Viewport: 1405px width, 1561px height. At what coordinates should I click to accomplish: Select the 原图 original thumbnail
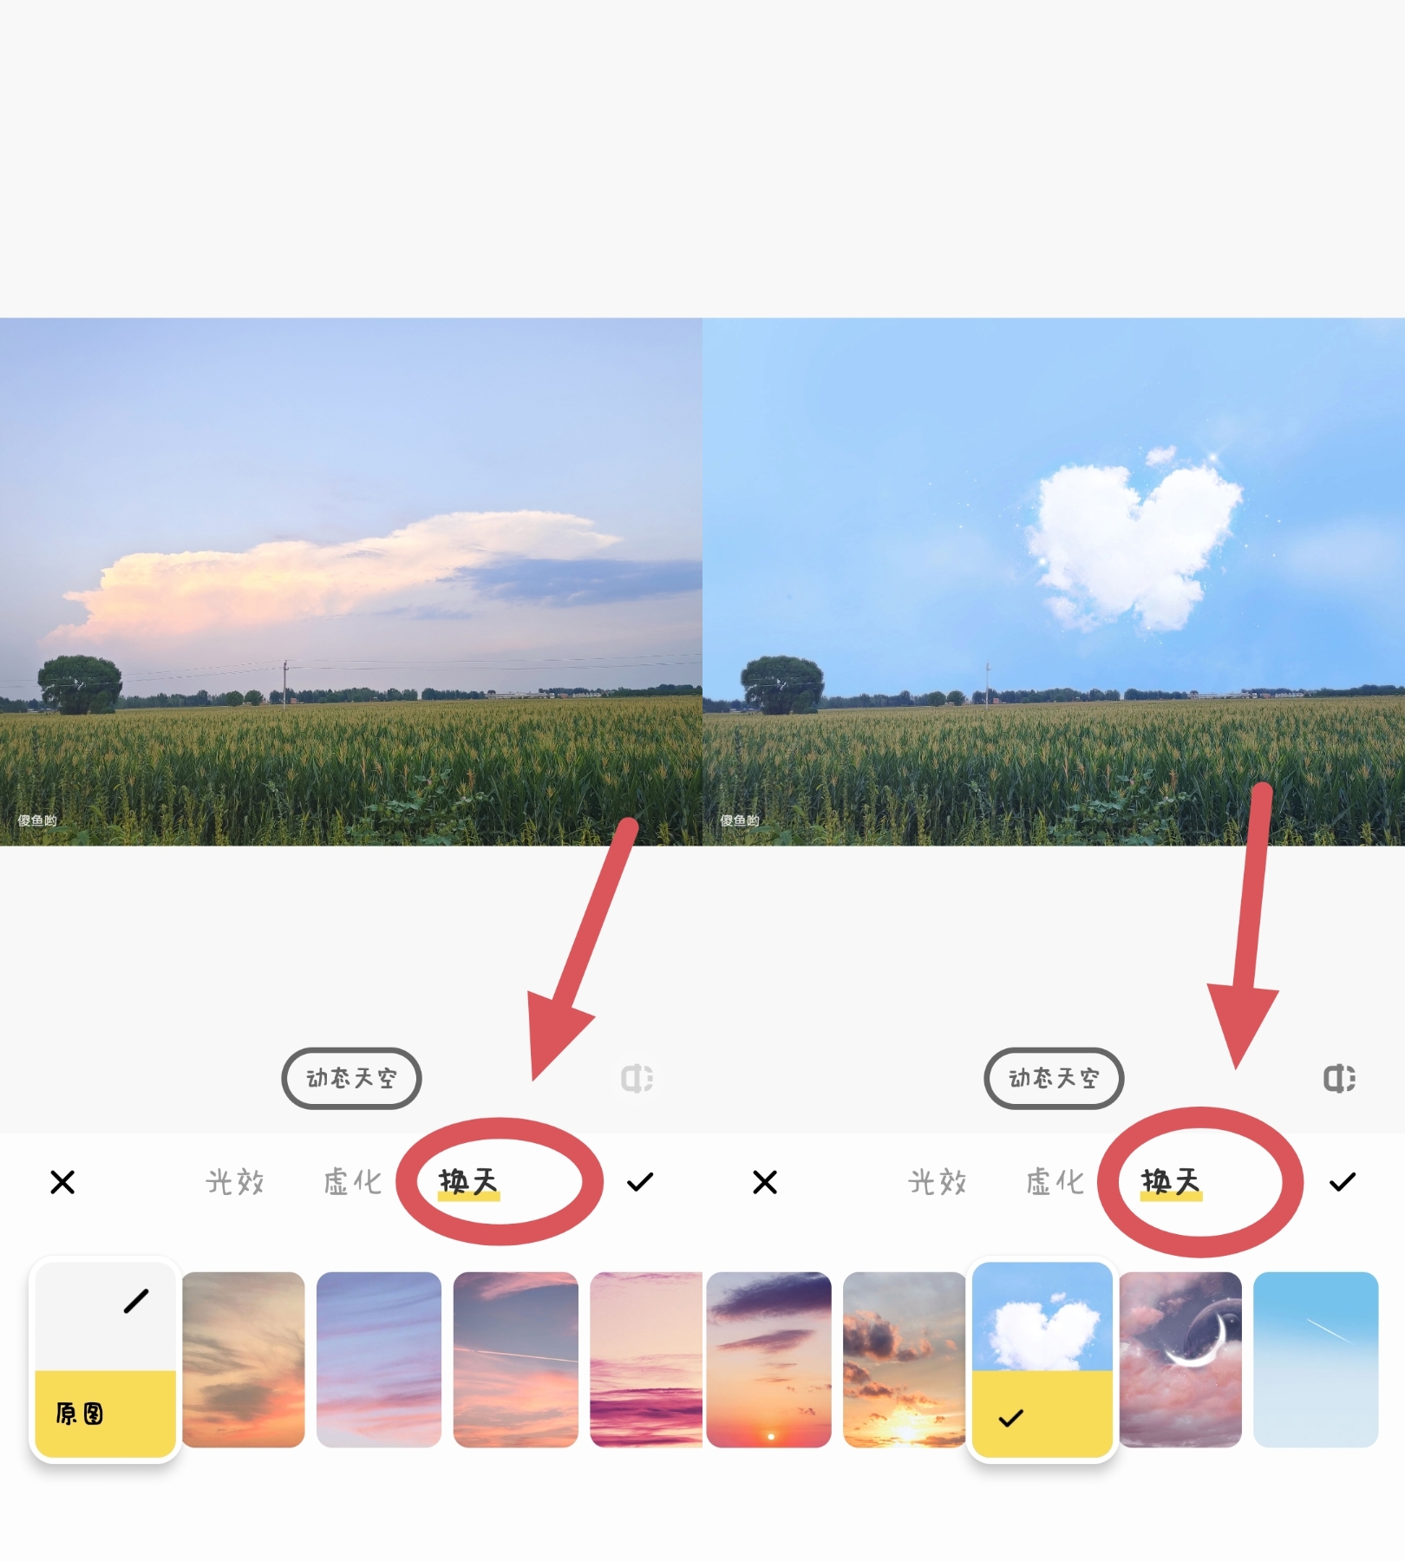point(105,1359)
